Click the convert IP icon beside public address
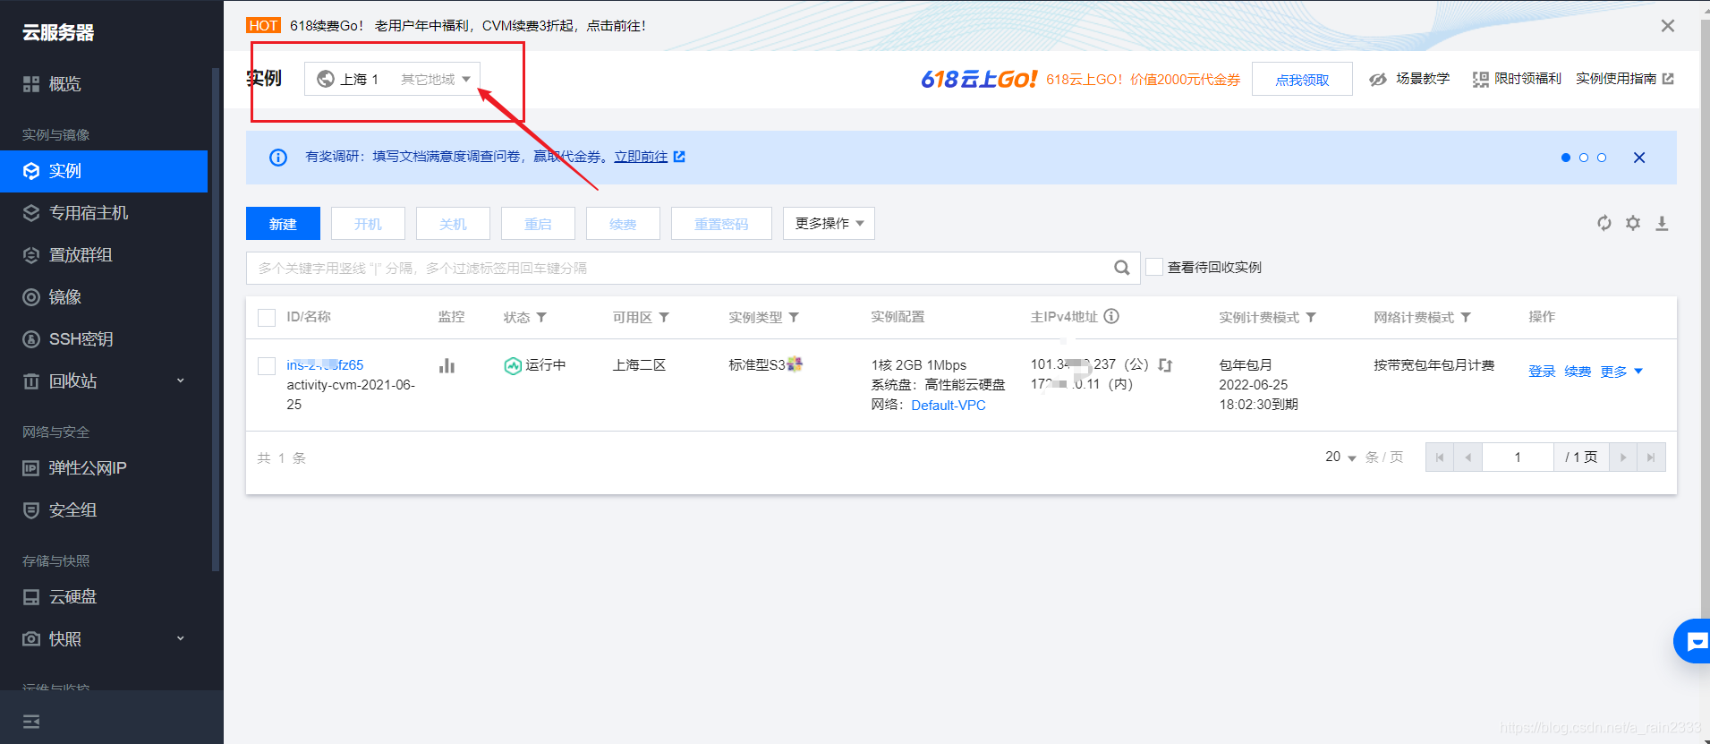1710x744 pixels. click(1165, 365)
